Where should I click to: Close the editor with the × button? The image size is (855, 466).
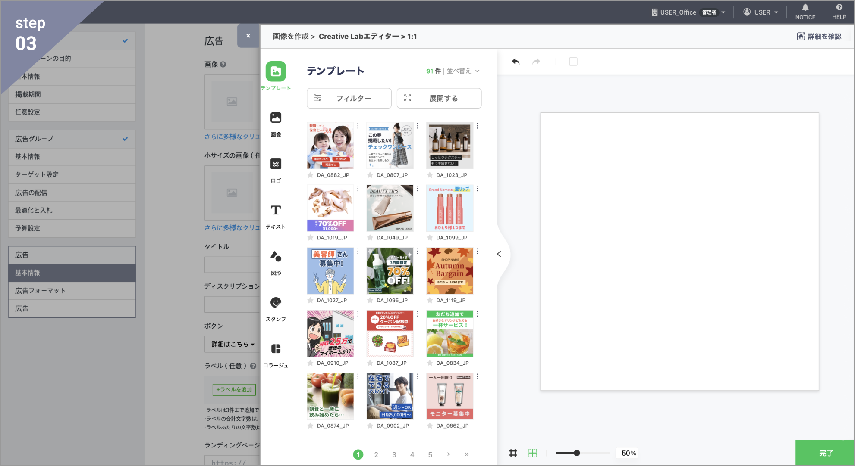(x=248, y=36)
